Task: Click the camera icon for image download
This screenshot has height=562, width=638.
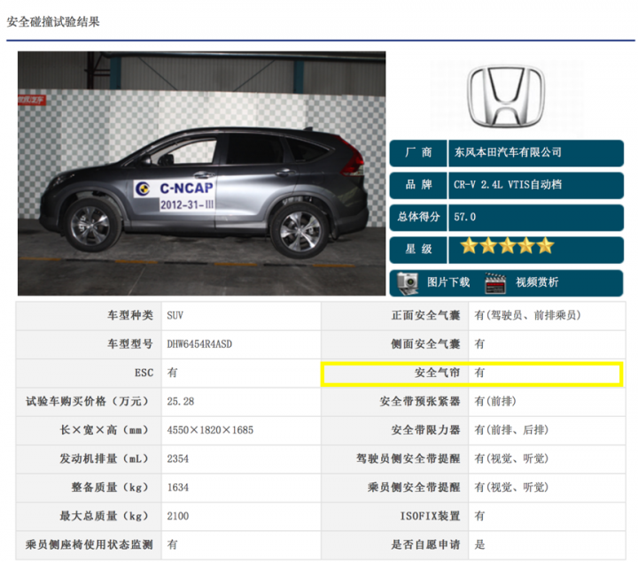Action: [x=408, y=283]
